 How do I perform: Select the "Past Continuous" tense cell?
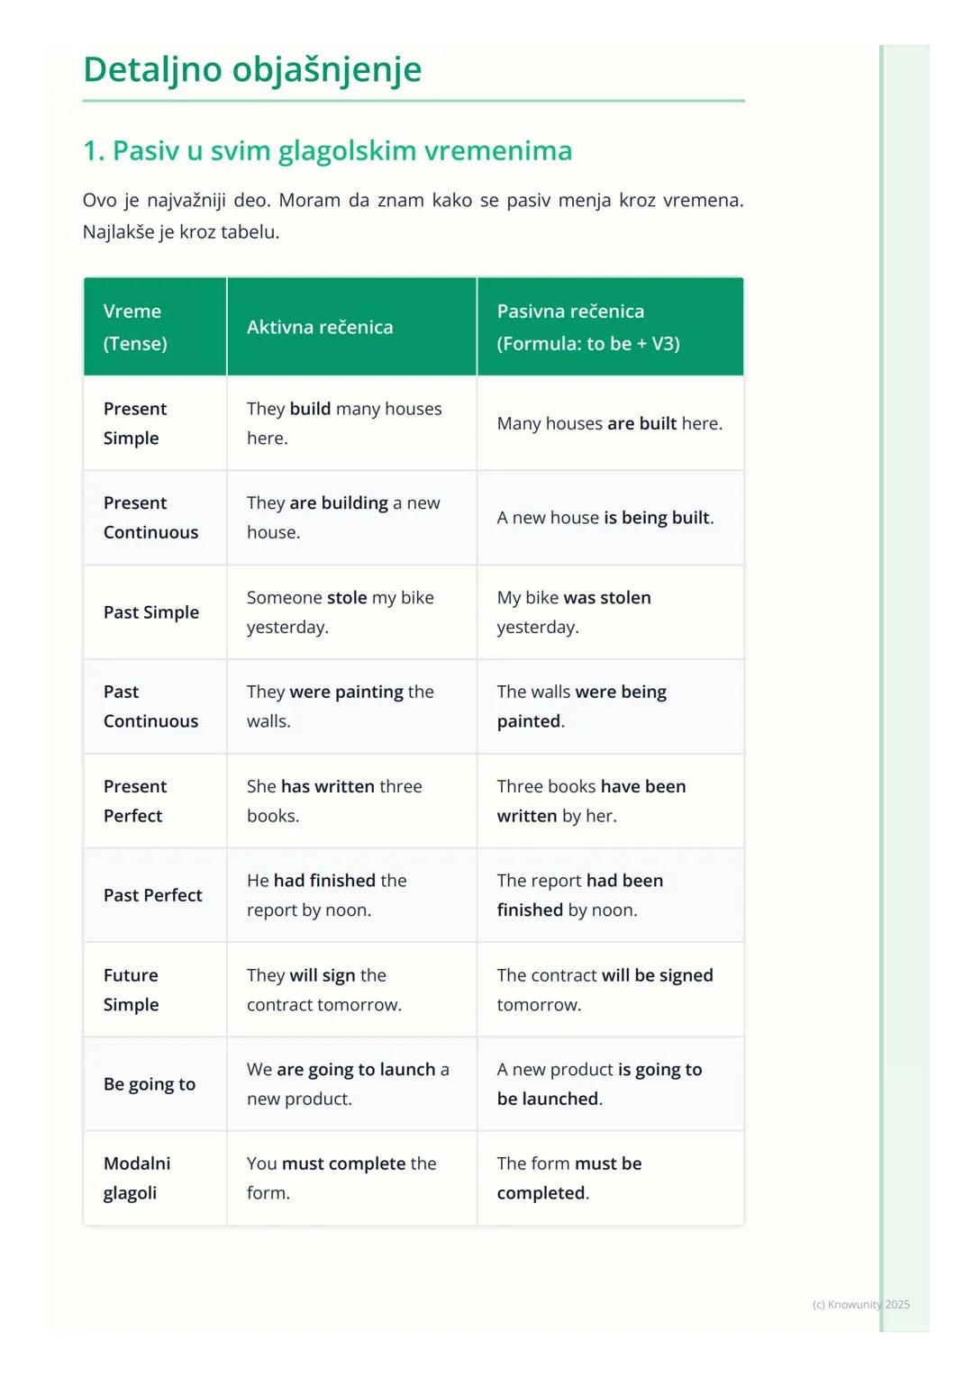pos(150,706)
